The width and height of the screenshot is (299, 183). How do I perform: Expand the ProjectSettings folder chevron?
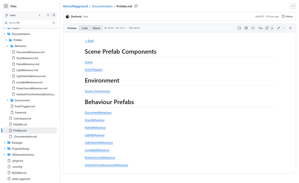pyautogui.click(x=4, y=149)
